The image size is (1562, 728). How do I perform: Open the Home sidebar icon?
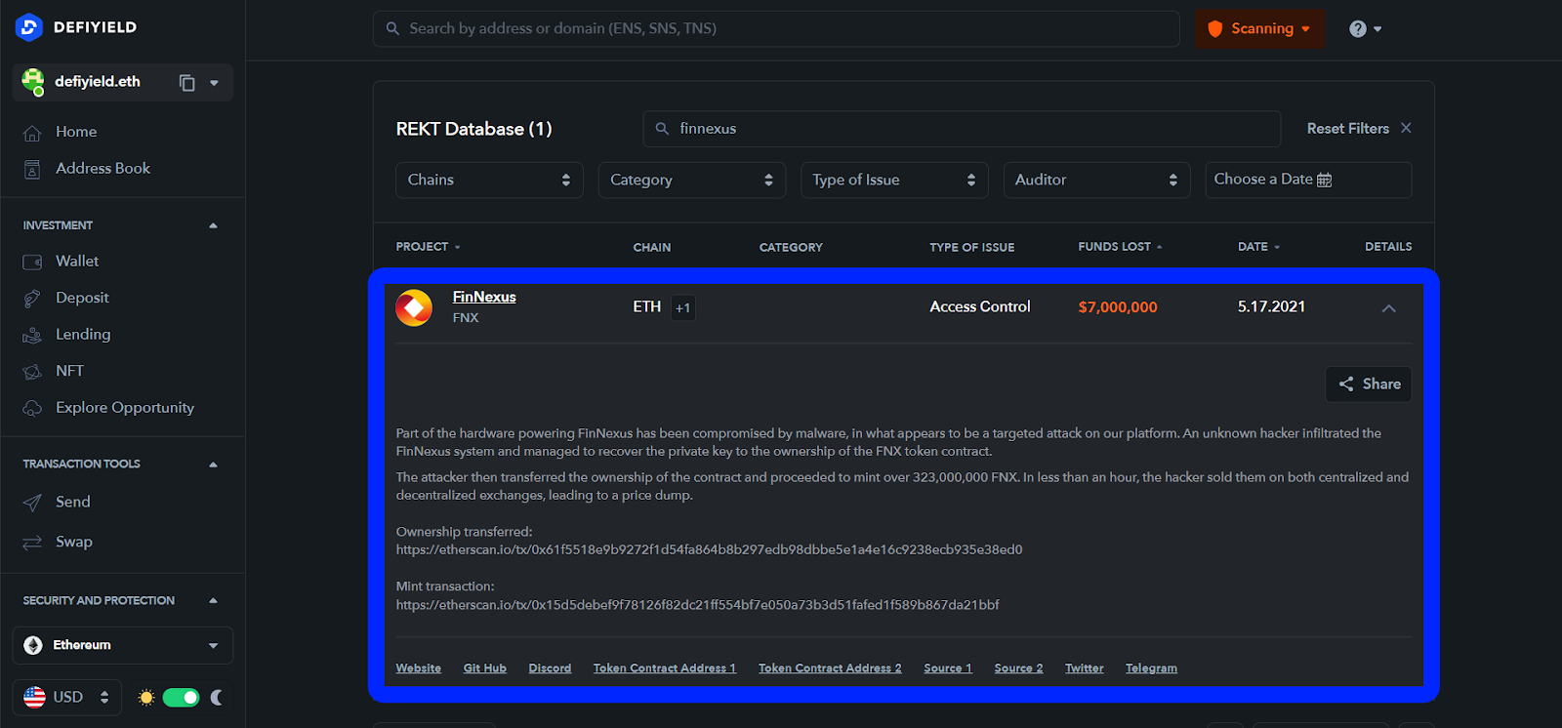point(32,133)
